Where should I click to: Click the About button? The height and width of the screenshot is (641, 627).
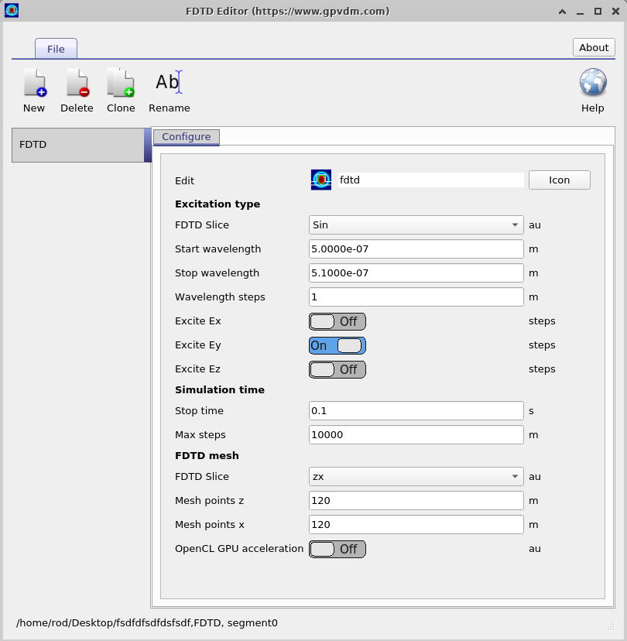(593, 47)
